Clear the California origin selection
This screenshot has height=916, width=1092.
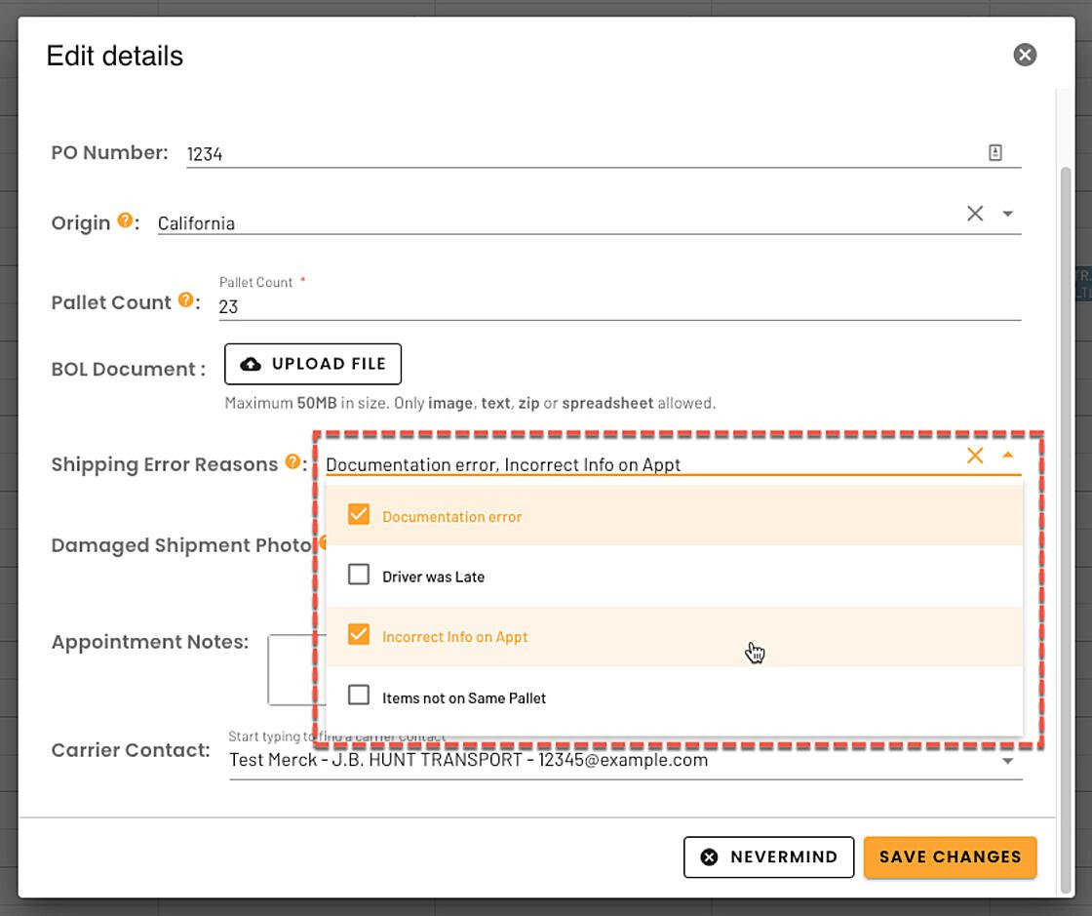pos(975,214)
